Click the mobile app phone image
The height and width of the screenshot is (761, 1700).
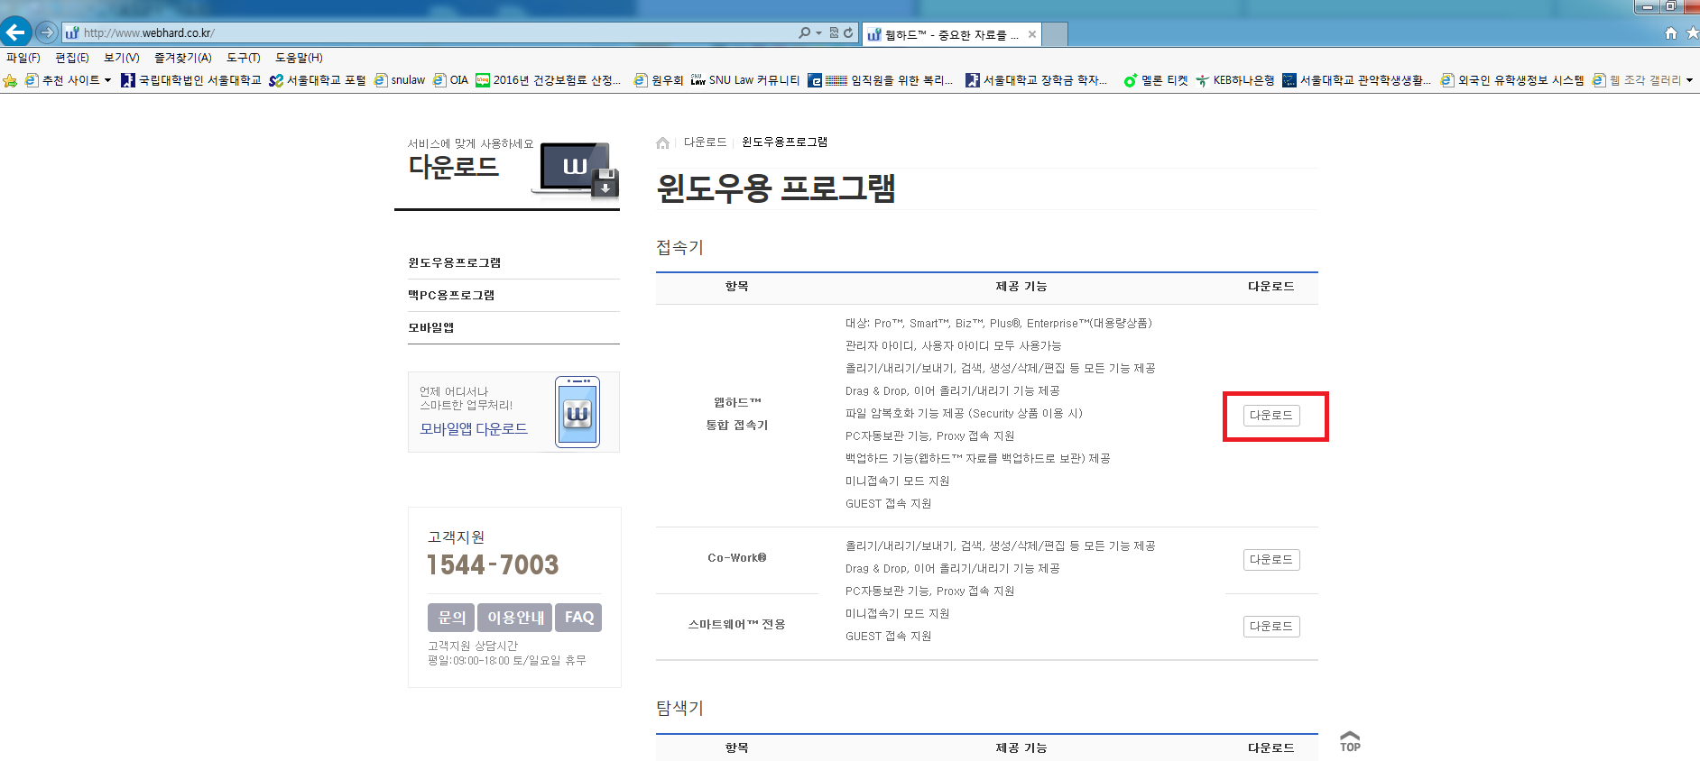577,412
